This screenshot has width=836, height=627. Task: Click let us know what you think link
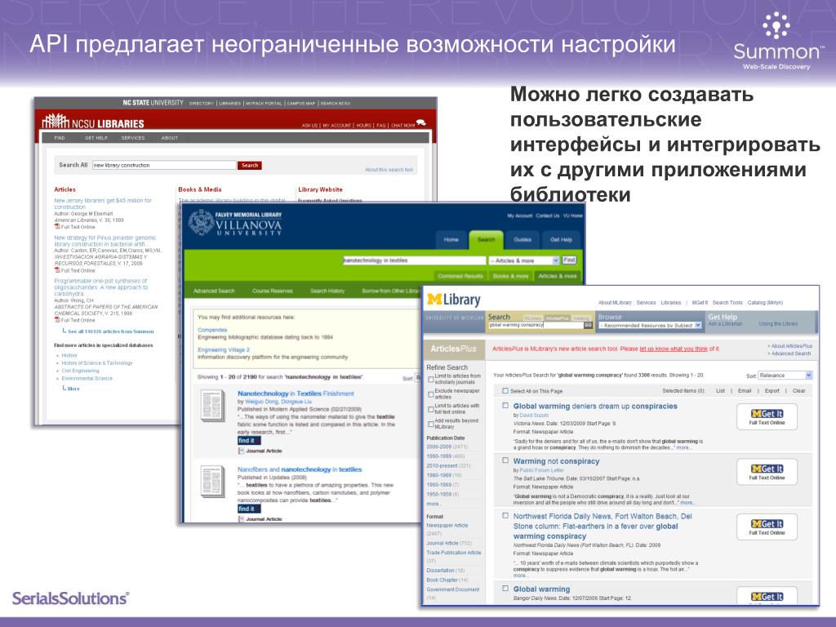[674, 349]
